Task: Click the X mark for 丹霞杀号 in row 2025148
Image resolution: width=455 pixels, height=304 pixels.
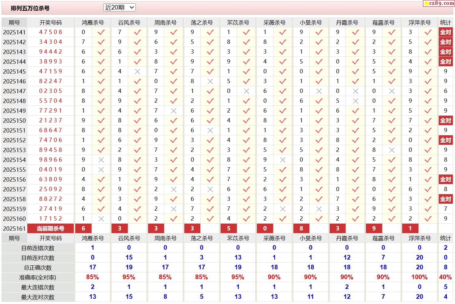Action: (355, 101)
